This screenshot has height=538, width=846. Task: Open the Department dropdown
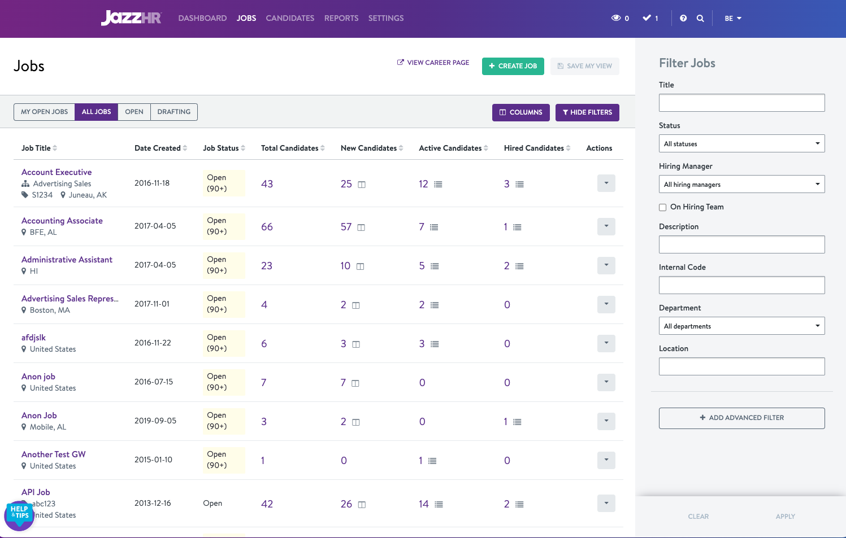[741, 326]
